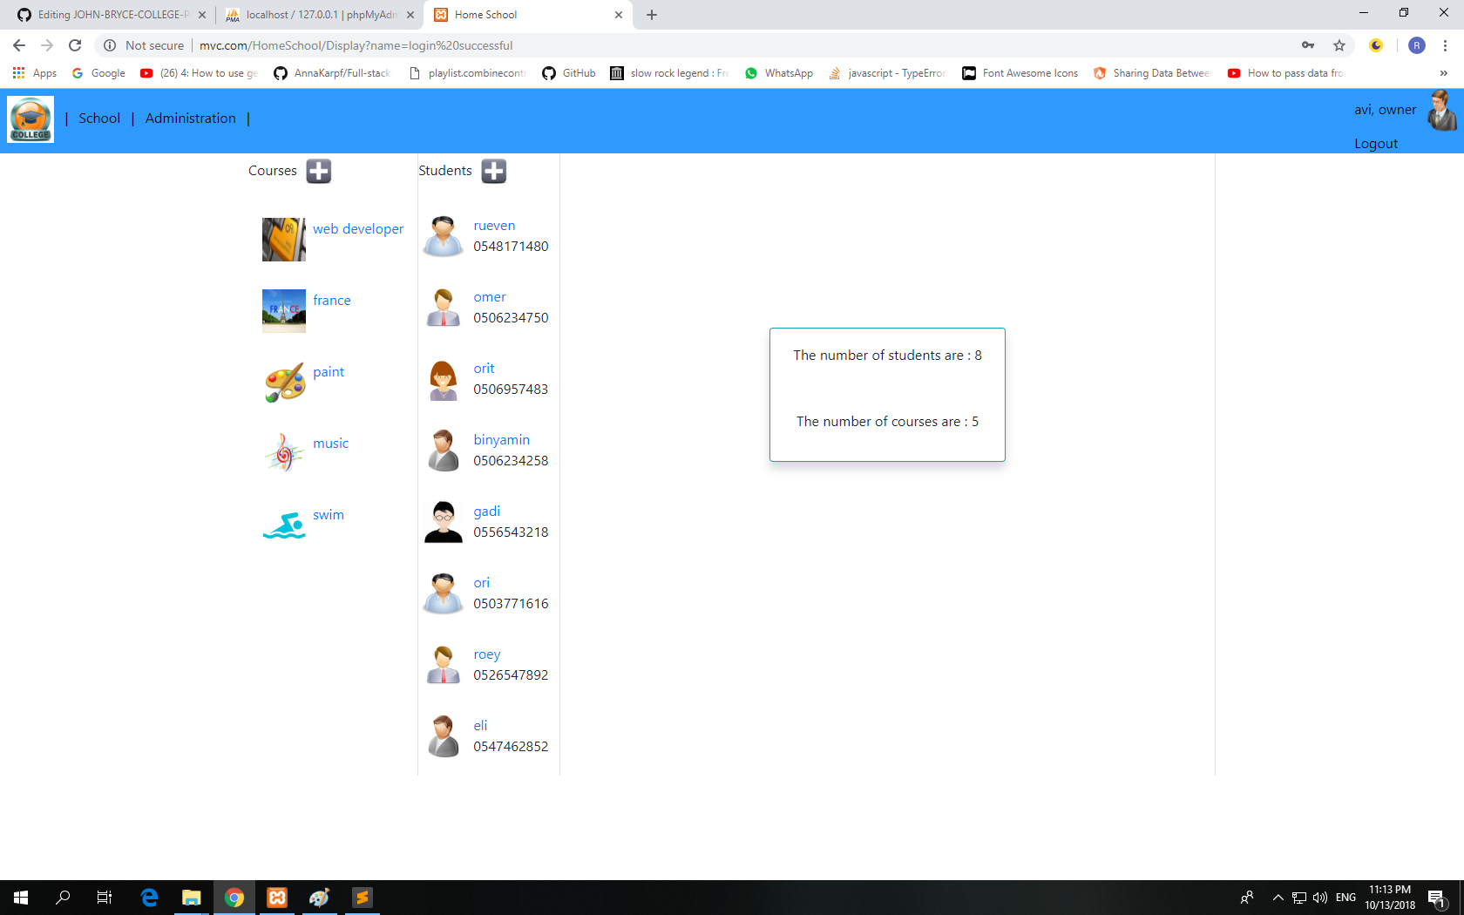Open the saved passwords key icon
This screenshot has width=1464, height=915.
pyautogui.click(x=1308, y=45)
